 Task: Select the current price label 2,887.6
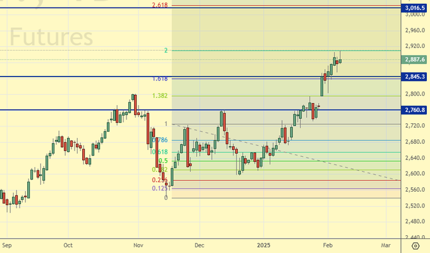[414, 60]
